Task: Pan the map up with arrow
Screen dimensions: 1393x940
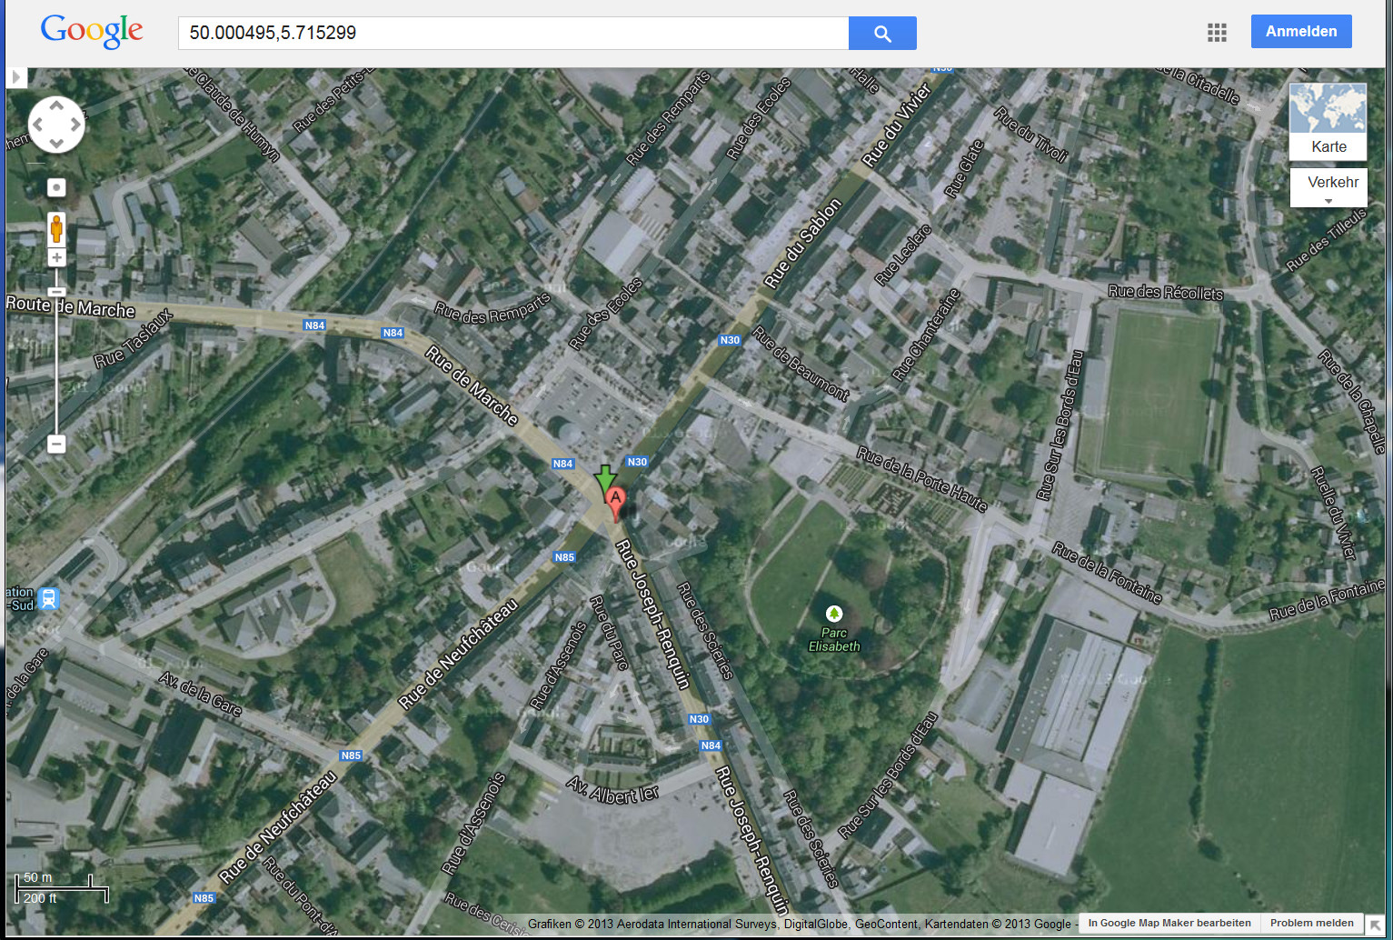Action: pos(56,105)
